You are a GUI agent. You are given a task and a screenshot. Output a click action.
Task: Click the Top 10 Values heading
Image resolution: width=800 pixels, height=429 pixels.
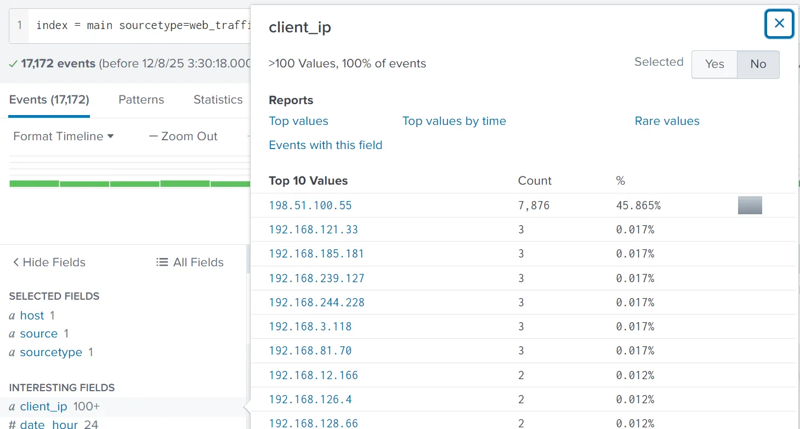308,181
